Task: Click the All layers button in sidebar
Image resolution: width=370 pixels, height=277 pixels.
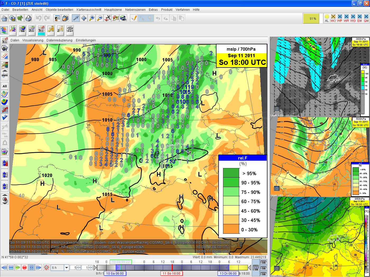Action: [5, 86]
